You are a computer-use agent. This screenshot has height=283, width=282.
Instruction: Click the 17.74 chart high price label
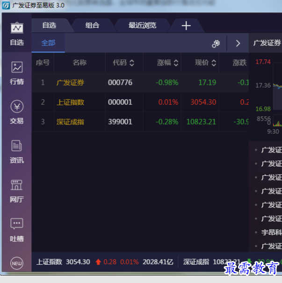[x=263, y=62]
